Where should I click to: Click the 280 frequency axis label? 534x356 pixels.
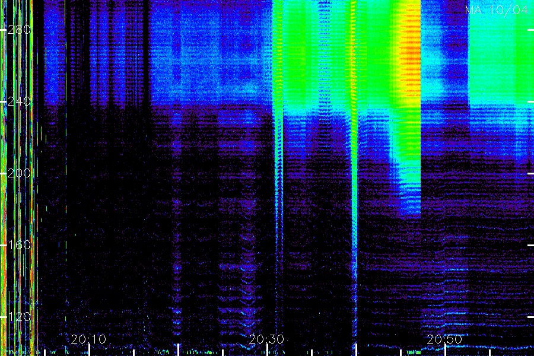coord(19,30)
